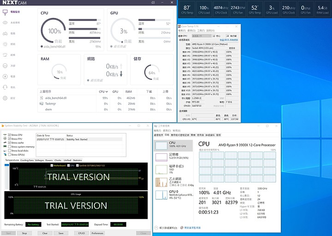Switch to Powers tab in AIDA64

coord(49,160)
